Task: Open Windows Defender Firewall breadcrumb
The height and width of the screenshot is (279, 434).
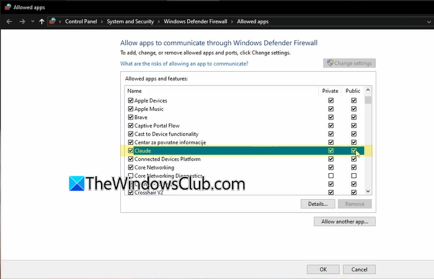Action: (x=195, y=22)
